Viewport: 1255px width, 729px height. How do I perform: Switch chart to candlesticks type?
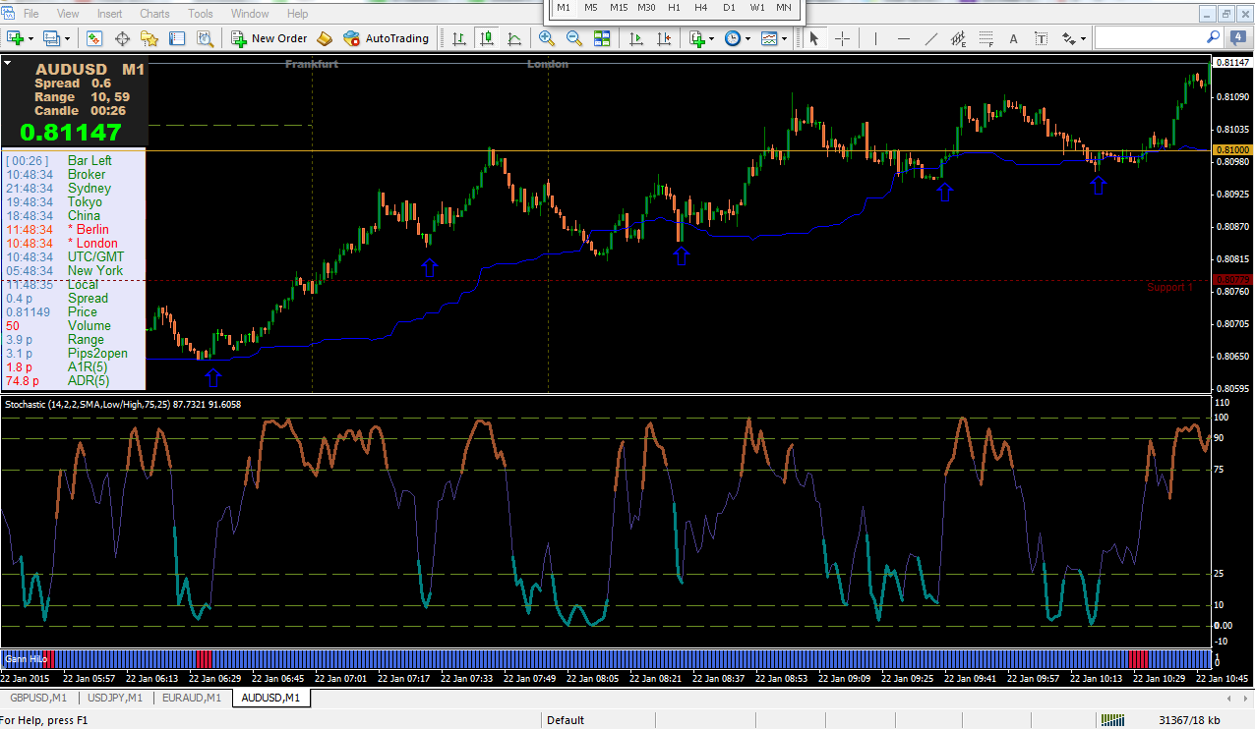coord(487,38)
